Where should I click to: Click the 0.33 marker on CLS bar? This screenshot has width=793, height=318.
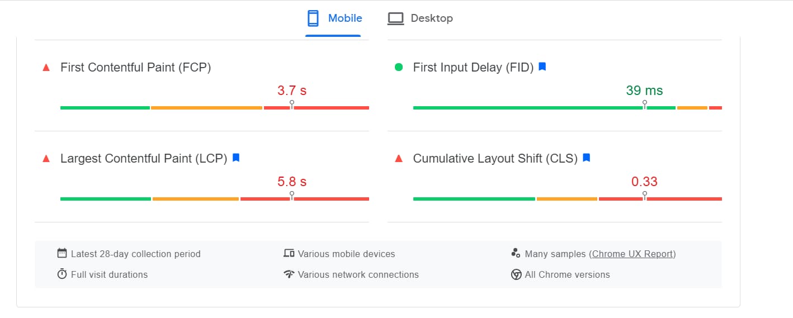(x=645, y=196)
